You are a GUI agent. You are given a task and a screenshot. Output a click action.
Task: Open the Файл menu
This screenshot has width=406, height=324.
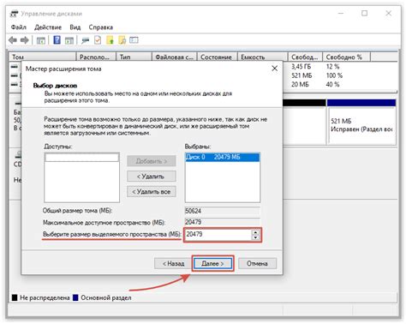coord(19,27)
